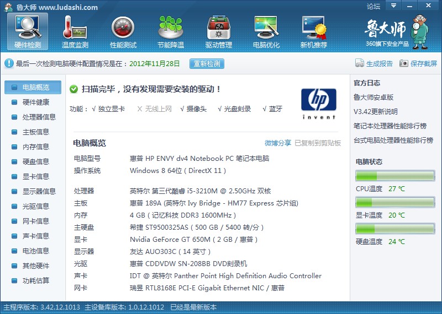Open 台式电脑处理器性能排行榜 ranking link

coord(393,140)
